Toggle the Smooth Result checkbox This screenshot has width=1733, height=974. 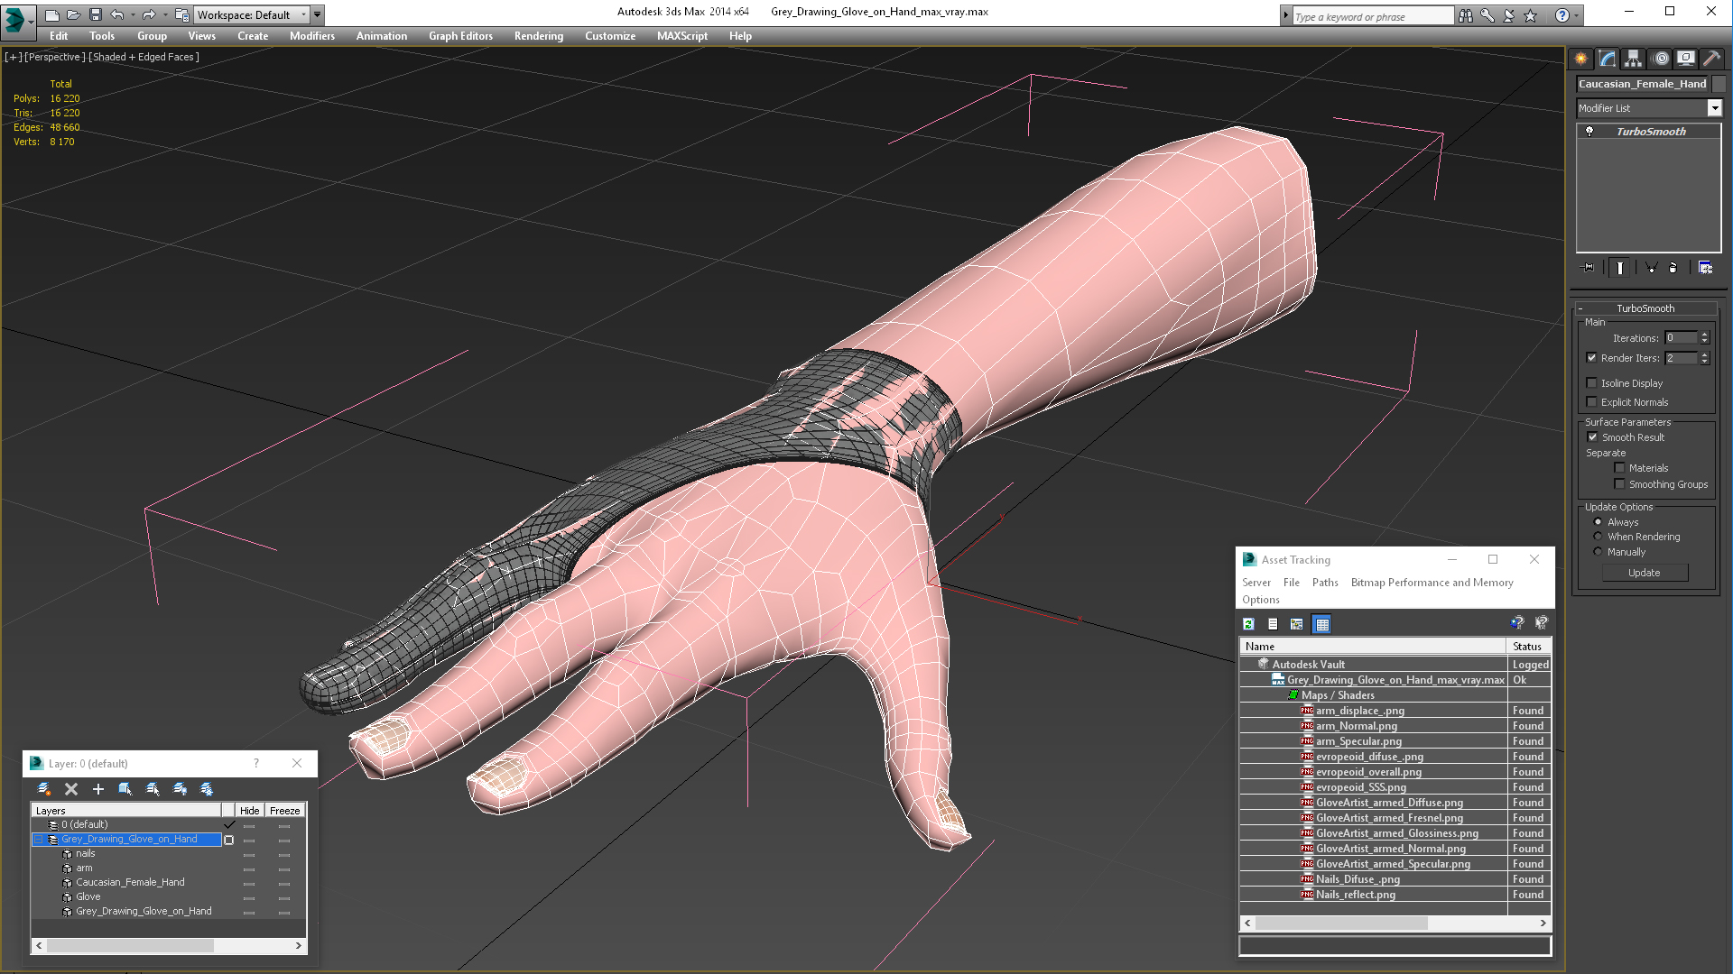coord(1592,437)
